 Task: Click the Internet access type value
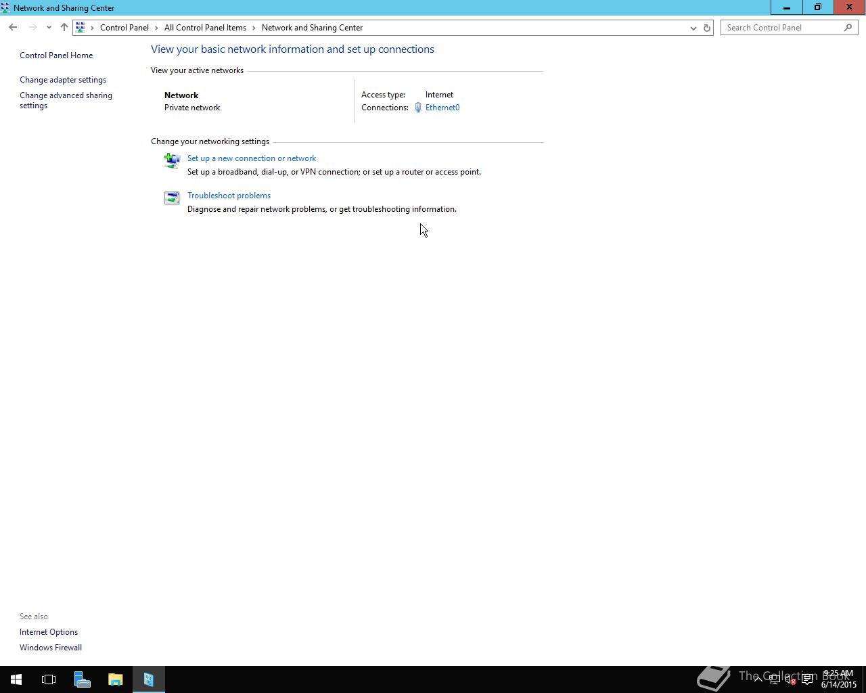click(x=439, y=95)
